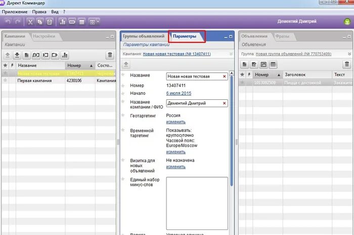The height and width of the screenshot is (235, 354).
Task: Click the Undo arrow in the top toolbar
Action: (x=8, y=22)
